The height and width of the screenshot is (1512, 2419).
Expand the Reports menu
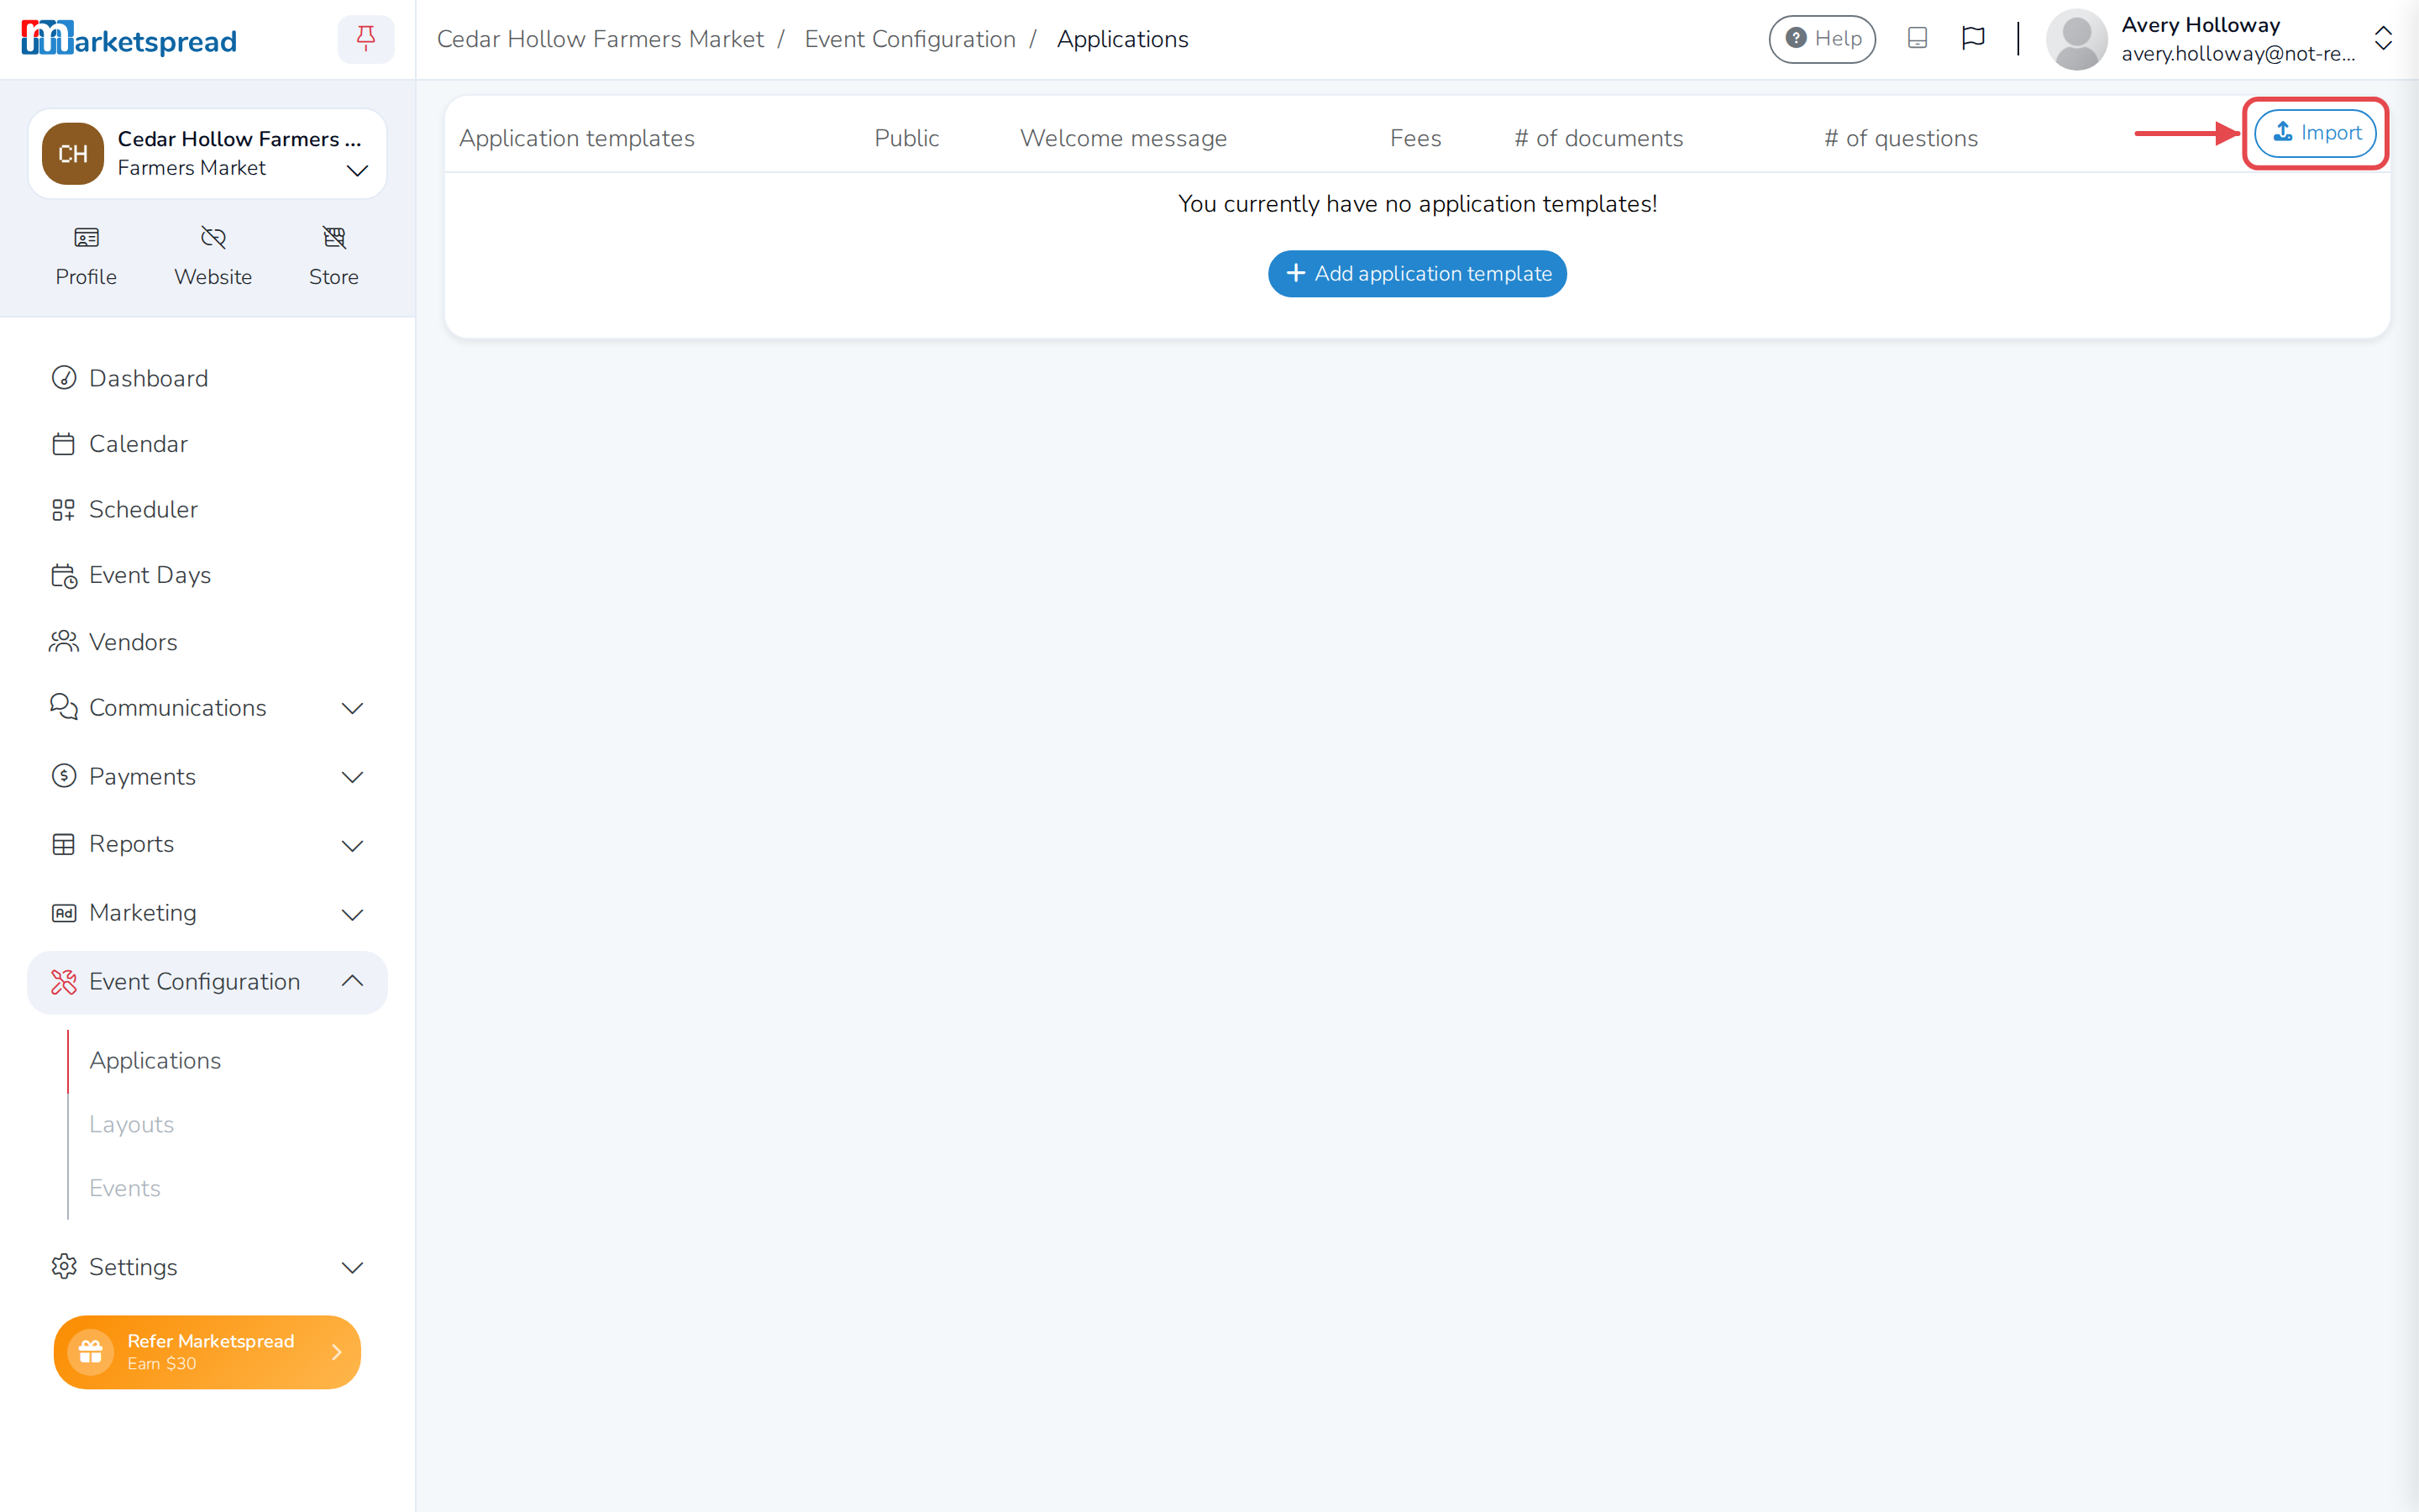[207, 845]
